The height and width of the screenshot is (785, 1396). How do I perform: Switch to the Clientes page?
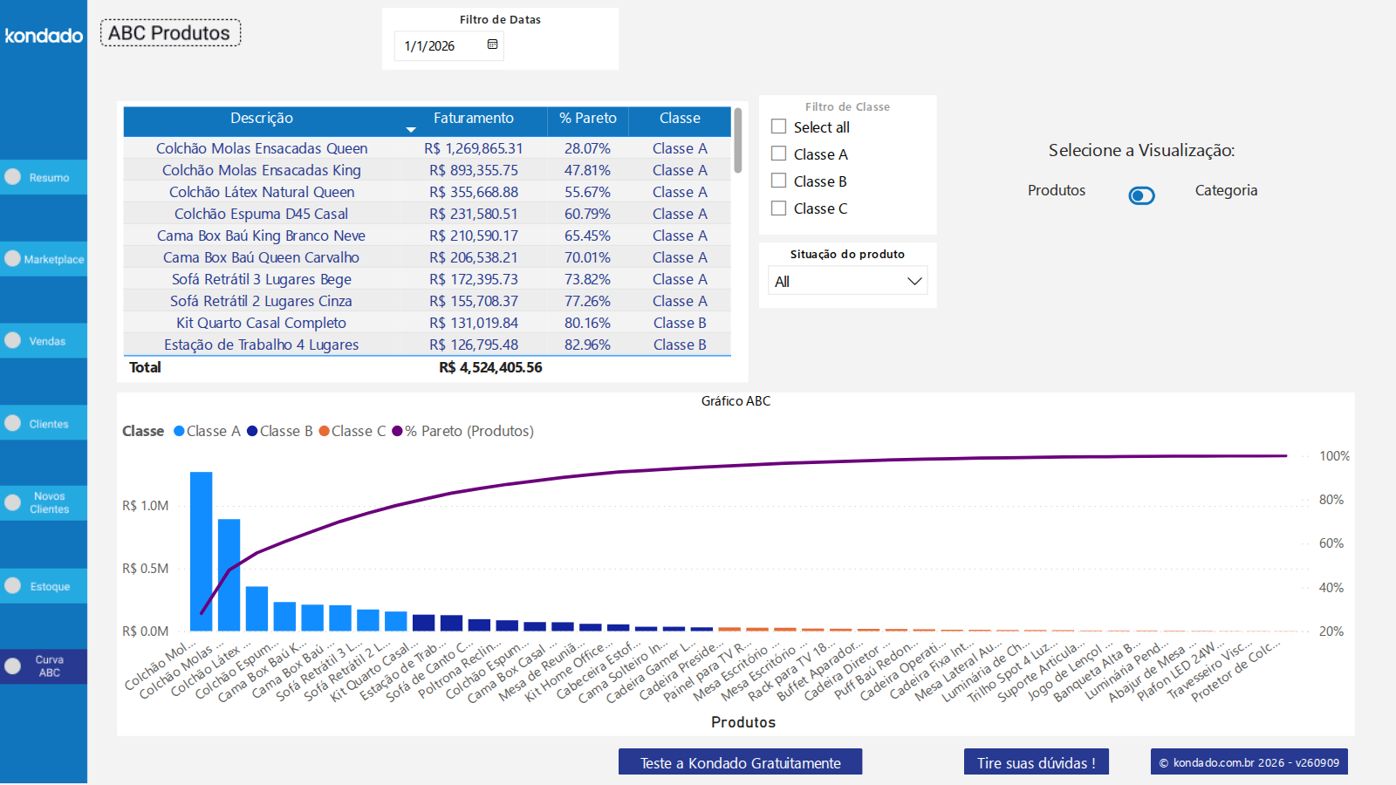click(44, 424)
